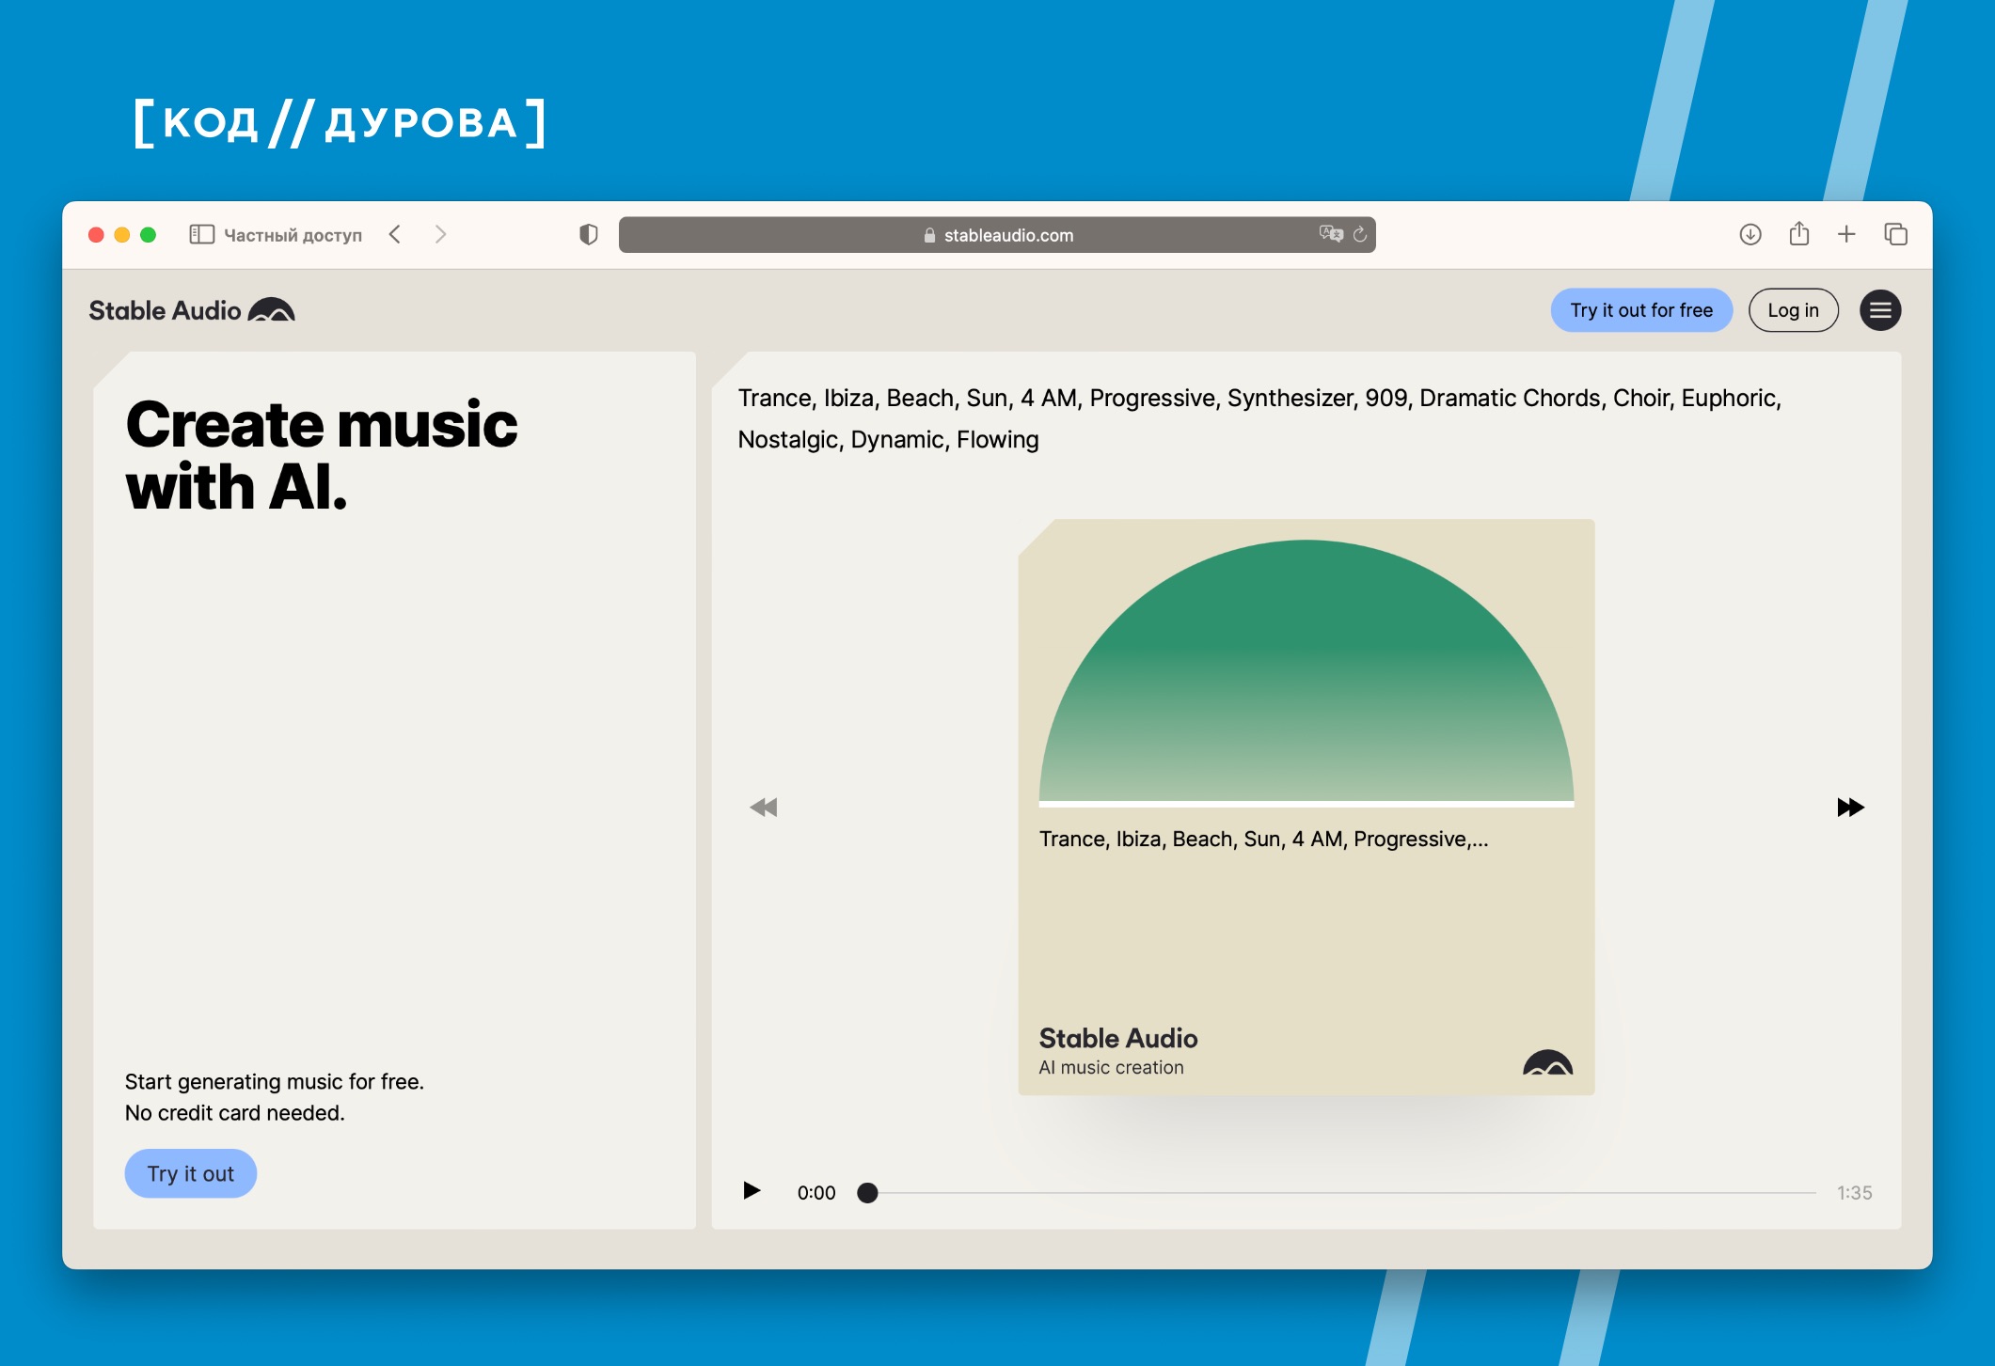Open the privacy shield report
The image size is (1995, 1366).
(x=589, y=235)
